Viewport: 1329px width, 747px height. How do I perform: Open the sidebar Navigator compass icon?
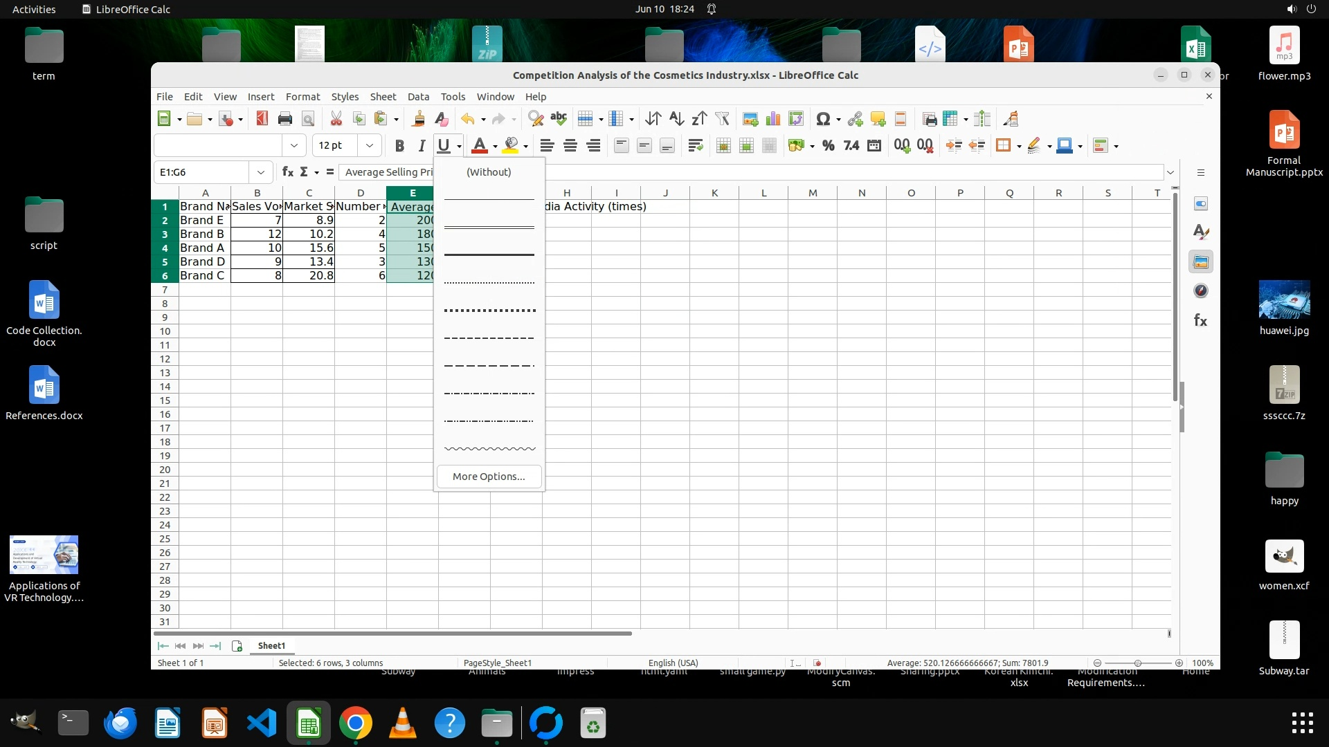pos(1201,291)
